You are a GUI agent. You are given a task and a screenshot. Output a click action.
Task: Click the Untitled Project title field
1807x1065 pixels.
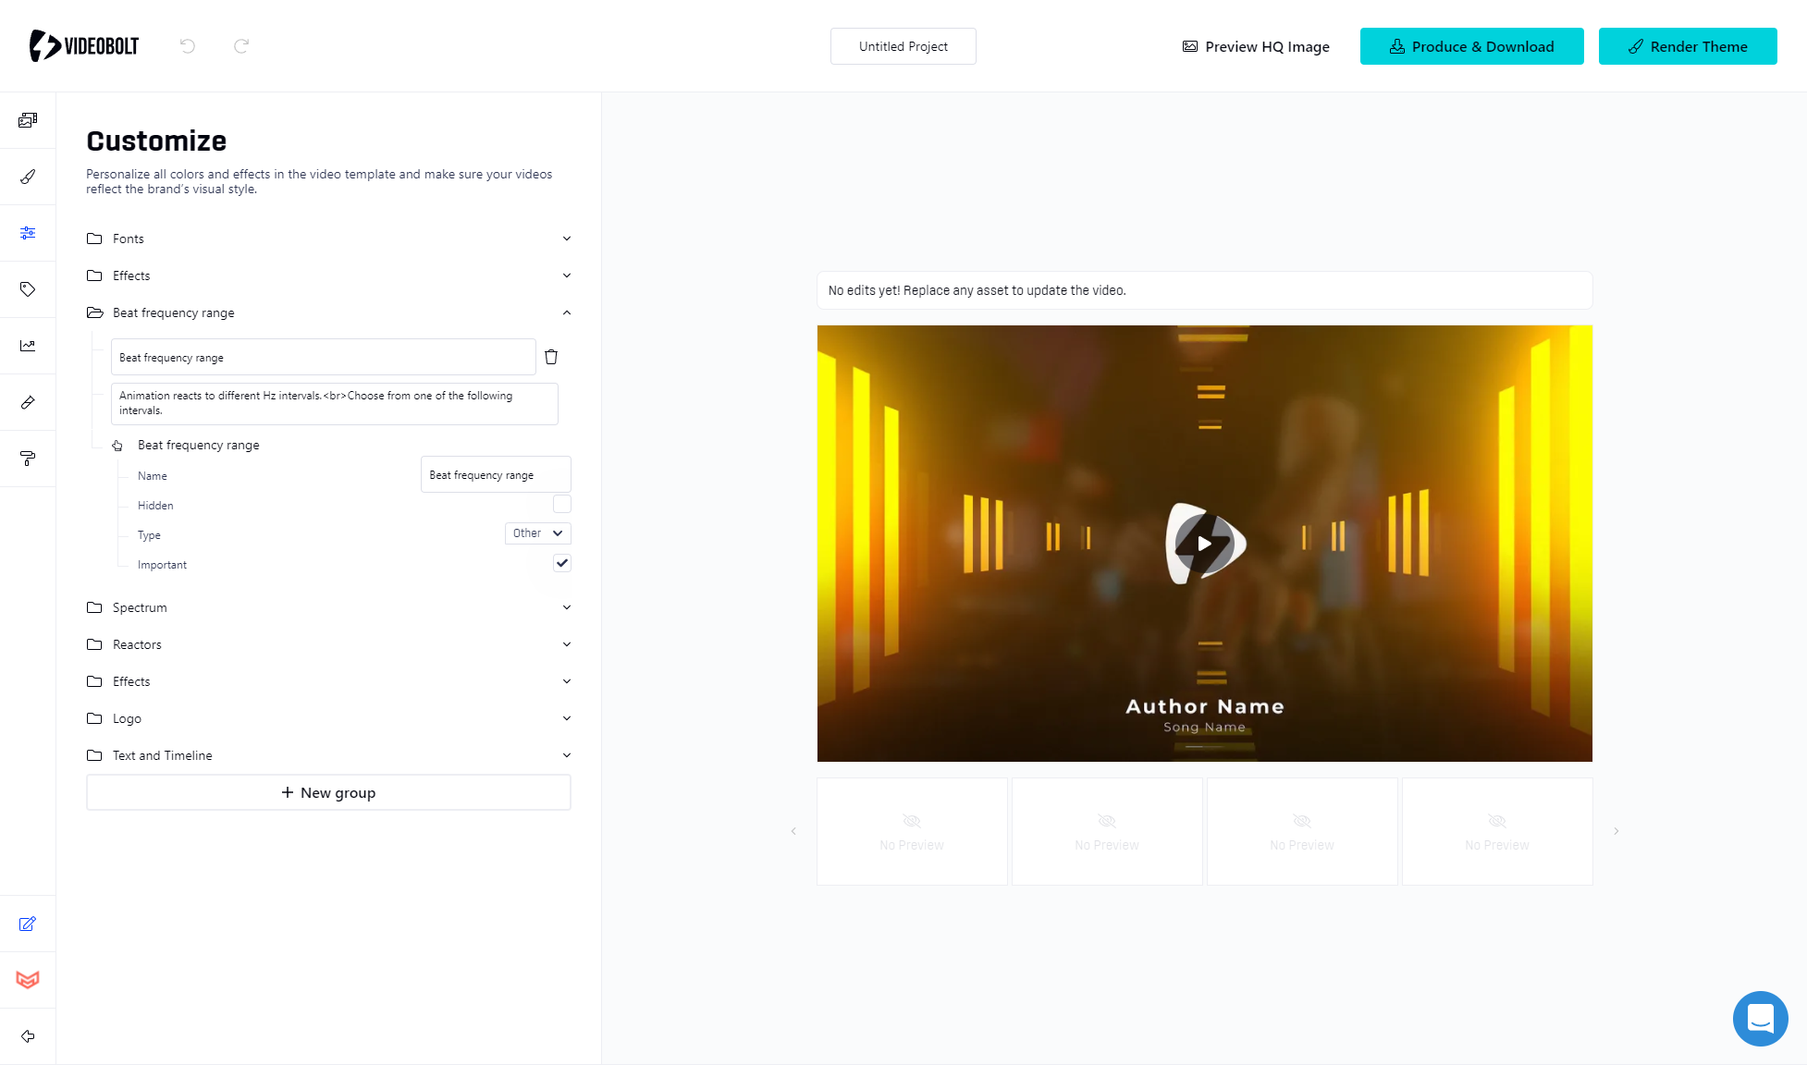pos(903,46)
